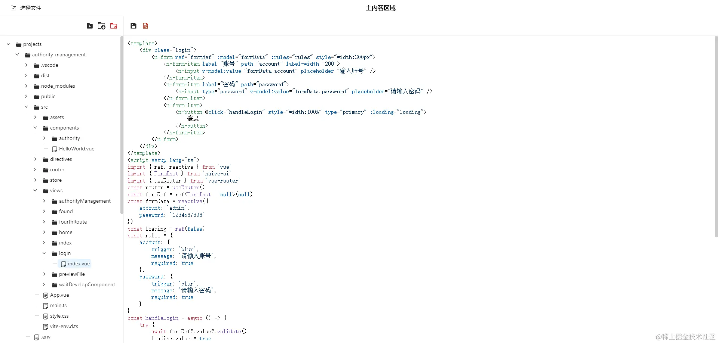Open App.vue from the file tree

tap(59, 295)
